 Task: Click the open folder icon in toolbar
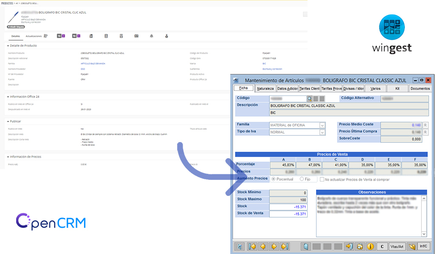pyautogui.click(x=412, y=246)
